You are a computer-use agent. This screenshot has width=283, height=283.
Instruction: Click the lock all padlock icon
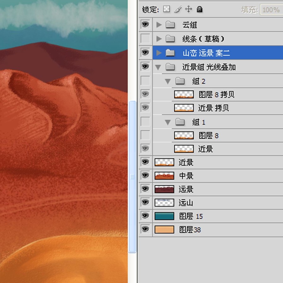(x=199, y=9)
